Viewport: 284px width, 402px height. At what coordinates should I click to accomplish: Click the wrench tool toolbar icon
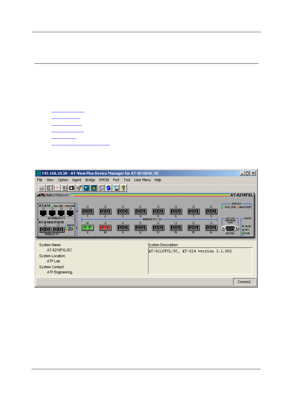coord(79,188)
